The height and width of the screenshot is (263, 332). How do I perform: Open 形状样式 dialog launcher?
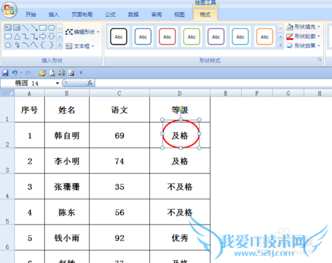319,60
